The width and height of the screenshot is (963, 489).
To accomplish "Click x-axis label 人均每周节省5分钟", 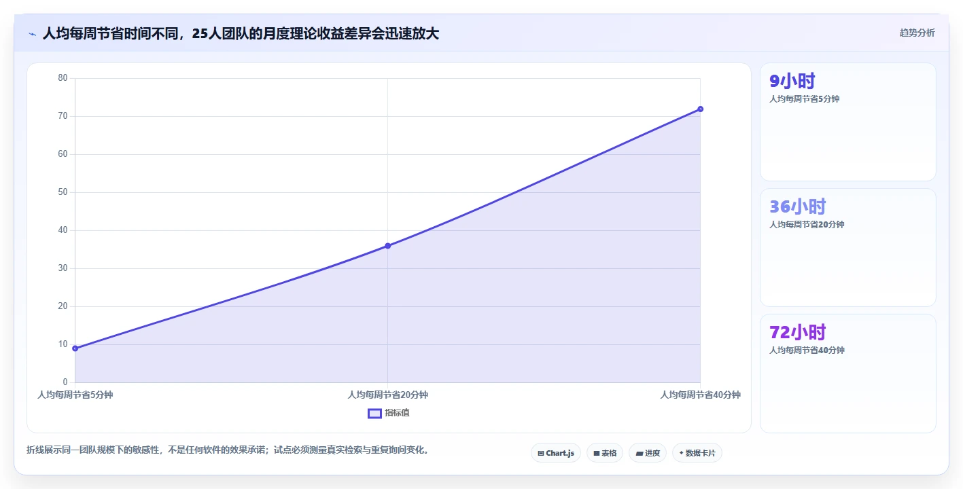I will pyautogui.click(x=75, y=395).
